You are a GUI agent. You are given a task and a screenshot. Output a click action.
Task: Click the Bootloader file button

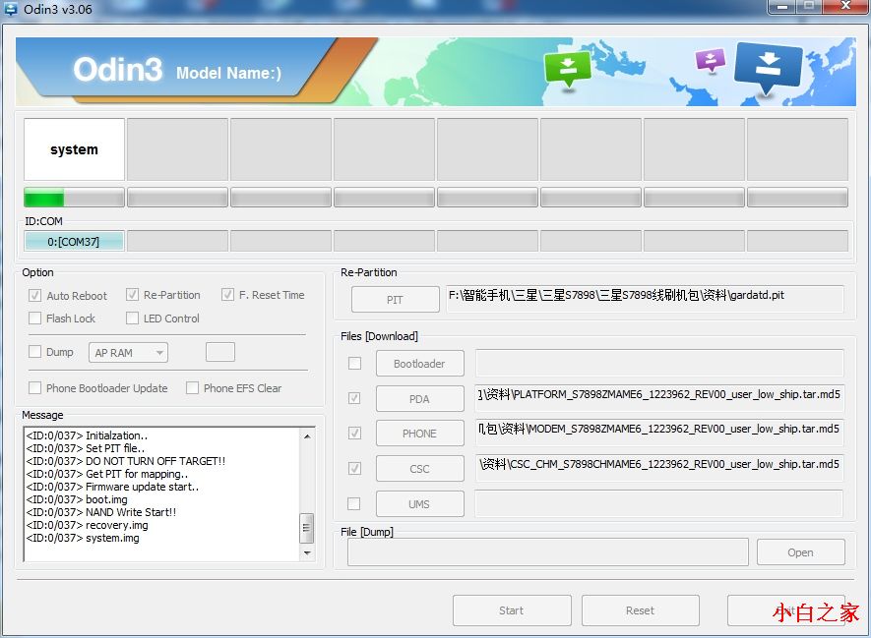click(x=419, y=364)
